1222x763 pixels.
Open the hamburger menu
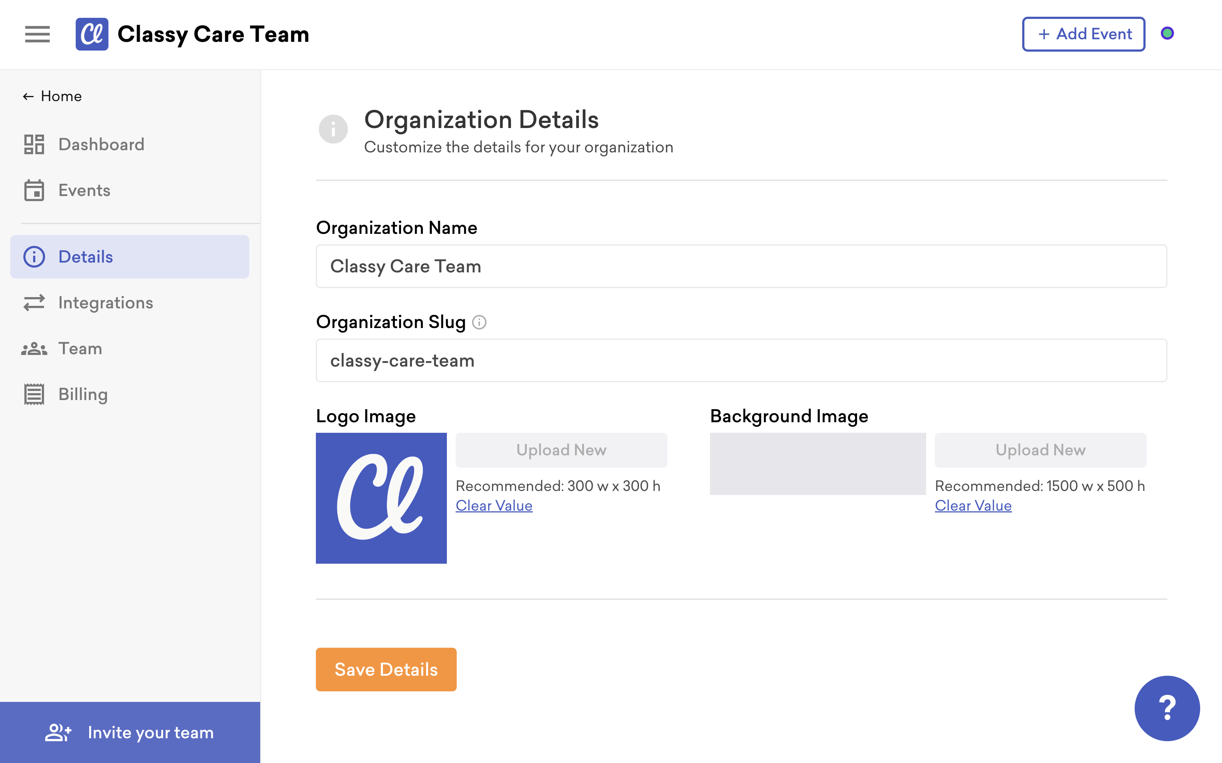click(x=37, y=34)
